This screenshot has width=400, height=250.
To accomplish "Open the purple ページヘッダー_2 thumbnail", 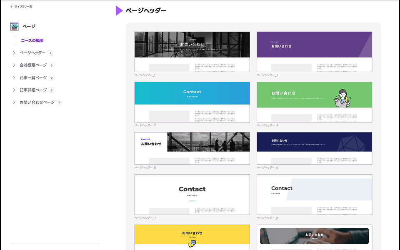I will pos(314,52).
